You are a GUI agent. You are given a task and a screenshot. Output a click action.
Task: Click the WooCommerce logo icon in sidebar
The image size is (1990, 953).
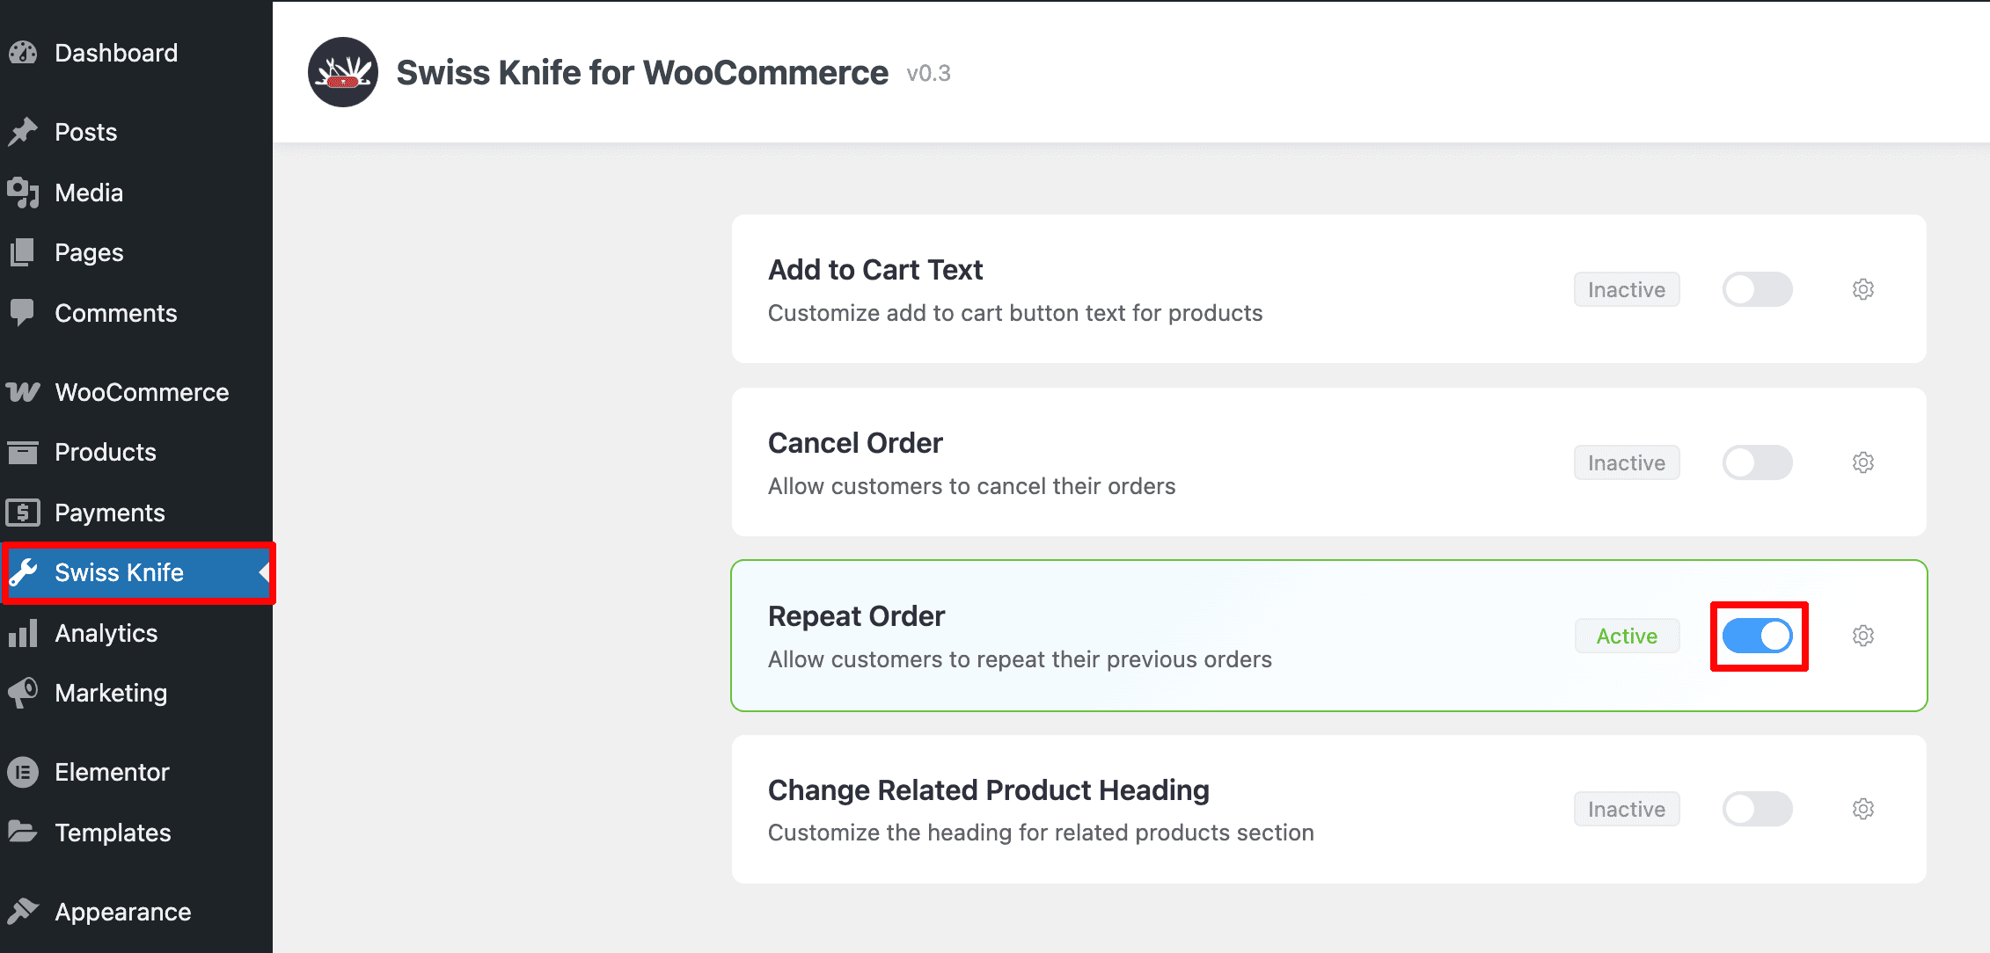tap(23, 392)
